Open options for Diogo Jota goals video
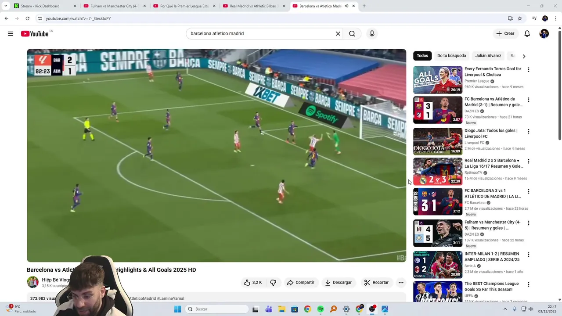The height and width of the screenshot is (316, 562). (529, 131)
